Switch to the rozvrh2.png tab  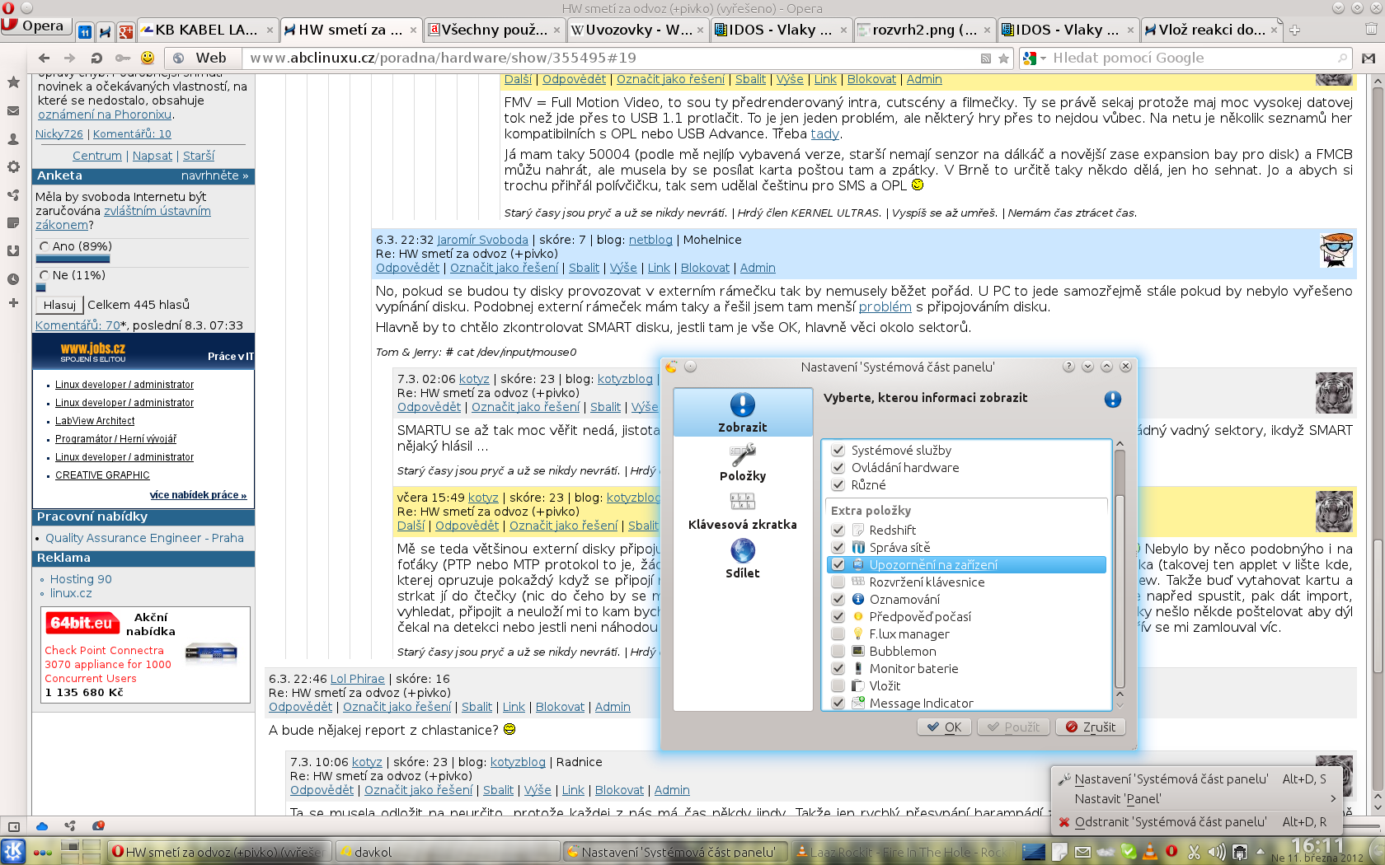[923, 30]
